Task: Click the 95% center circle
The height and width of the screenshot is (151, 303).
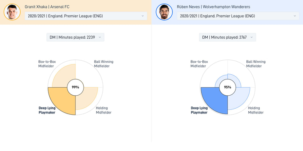Action: click(x=227, y=87)
